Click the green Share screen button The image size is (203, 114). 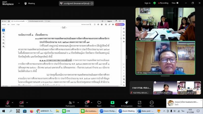112,104
